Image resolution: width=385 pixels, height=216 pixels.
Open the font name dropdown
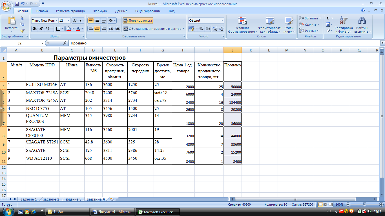click(57, 21)
